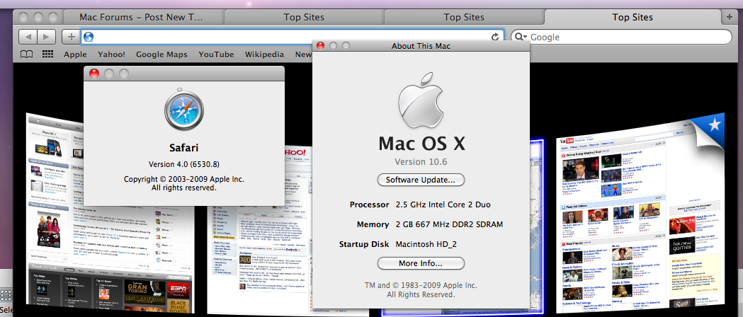This screenshot has width=743, height=317.
Task: Go forward with the Safari forward arrow
Action: 46,37
